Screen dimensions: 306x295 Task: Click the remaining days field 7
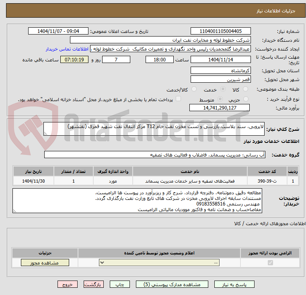point(116,60)
